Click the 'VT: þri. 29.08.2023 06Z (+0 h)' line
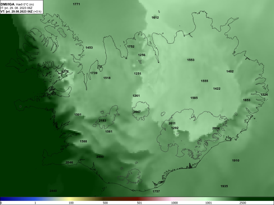 [x=21, y=11]
